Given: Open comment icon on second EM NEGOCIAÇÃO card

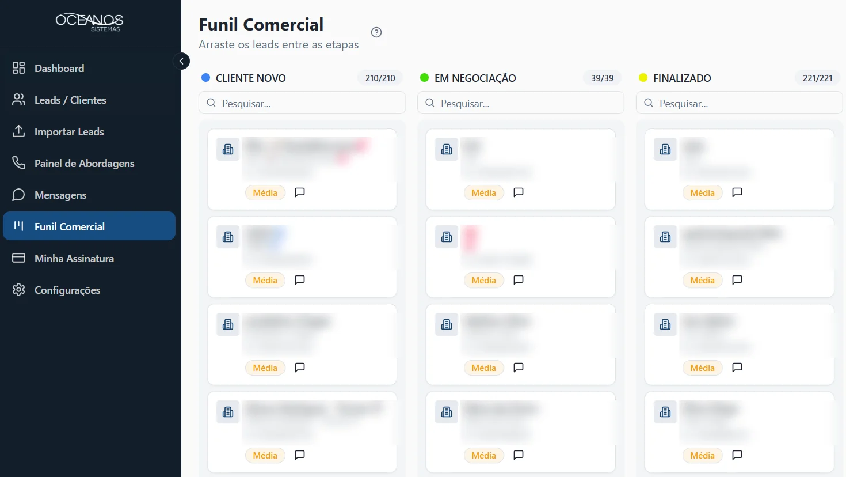Looking at the screenshot, I should coord(519,280).
